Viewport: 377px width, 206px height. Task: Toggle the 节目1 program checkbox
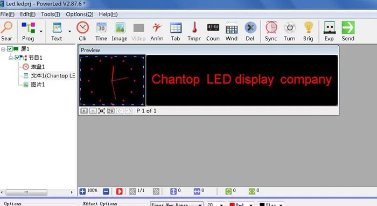point(17,58)
